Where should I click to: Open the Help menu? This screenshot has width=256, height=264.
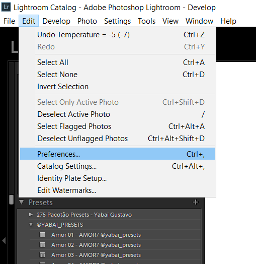228,21
